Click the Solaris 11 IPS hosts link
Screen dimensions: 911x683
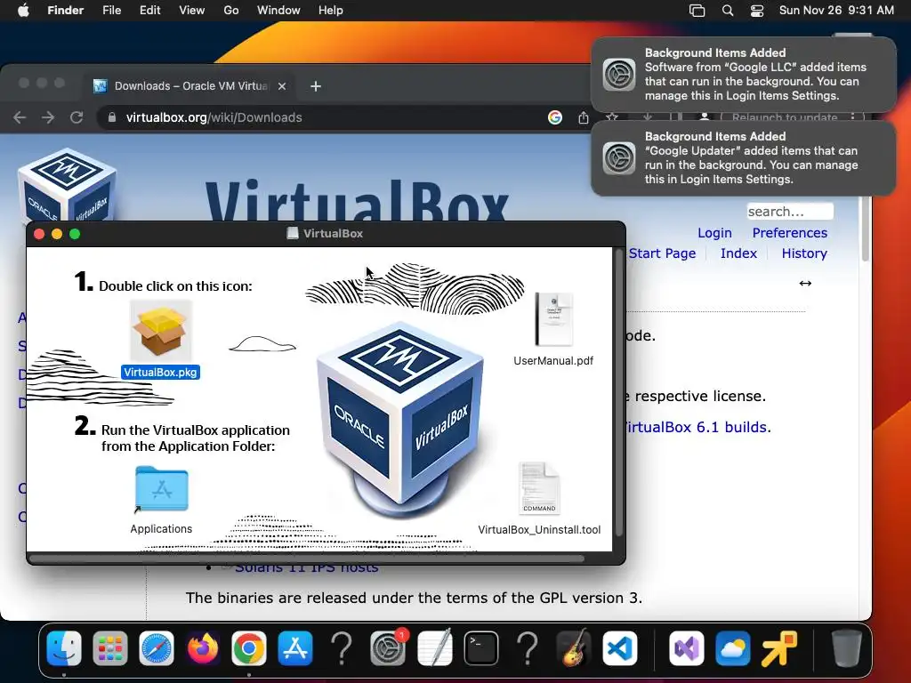(306, 567)
